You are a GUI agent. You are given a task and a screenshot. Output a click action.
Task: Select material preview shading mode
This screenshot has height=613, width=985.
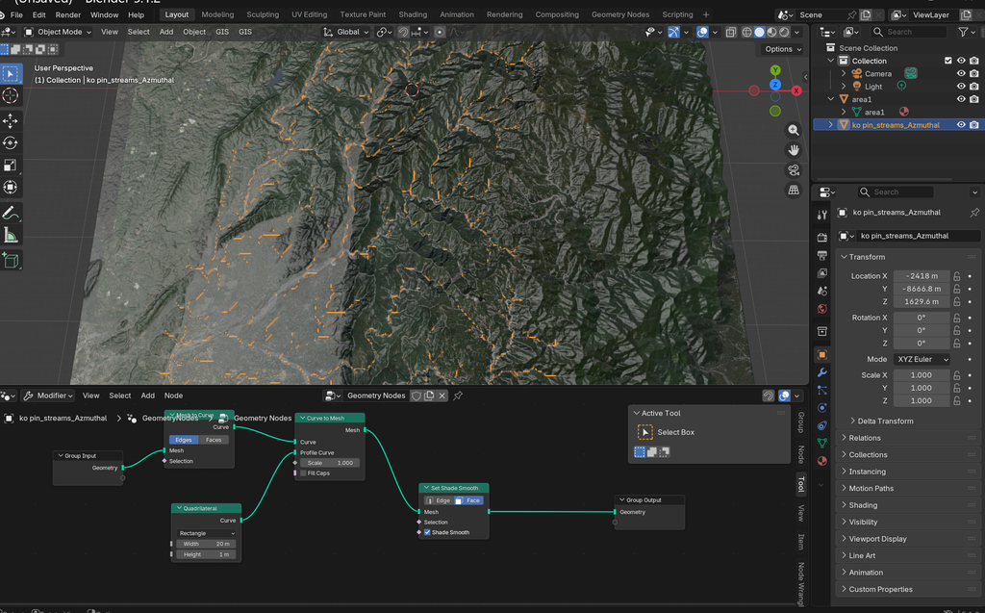[x=772, y=32]
